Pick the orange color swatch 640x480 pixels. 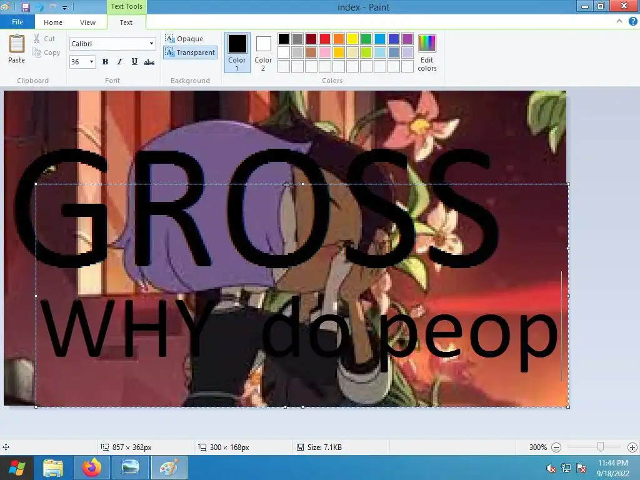[339, 39]
